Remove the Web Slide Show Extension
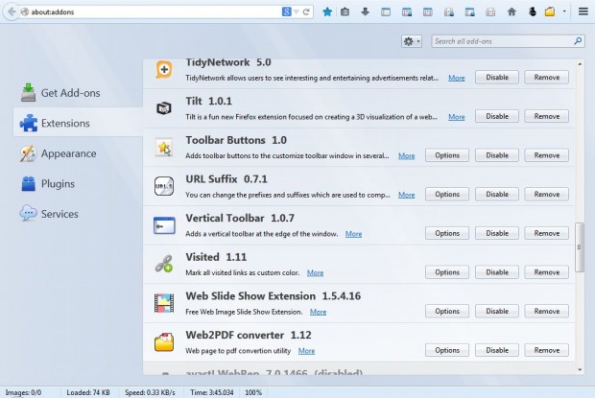Screen dimensions: 595x398 point(546,311)
